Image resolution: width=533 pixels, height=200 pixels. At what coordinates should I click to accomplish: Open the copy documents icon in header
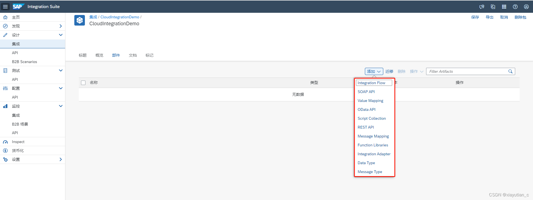click(x=493, y=7)
